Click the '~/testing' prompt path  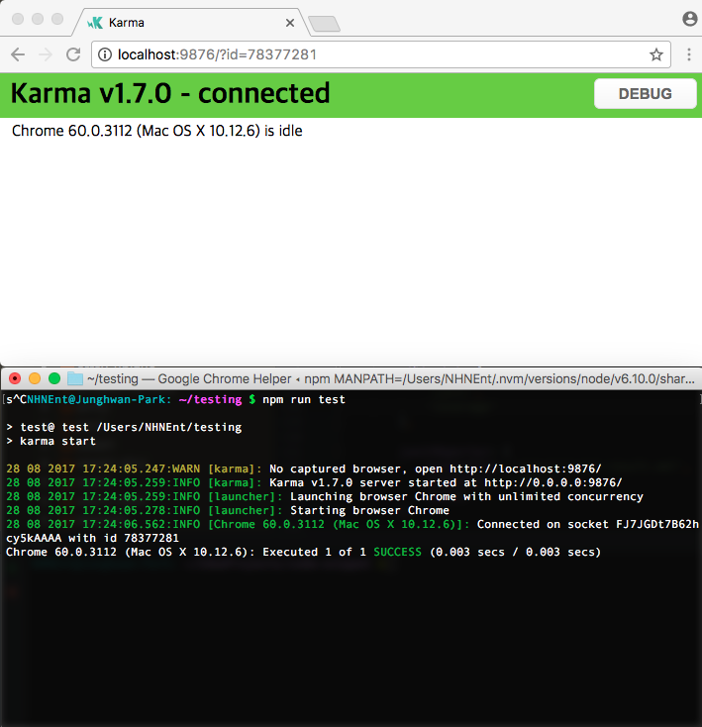(210, 399)
